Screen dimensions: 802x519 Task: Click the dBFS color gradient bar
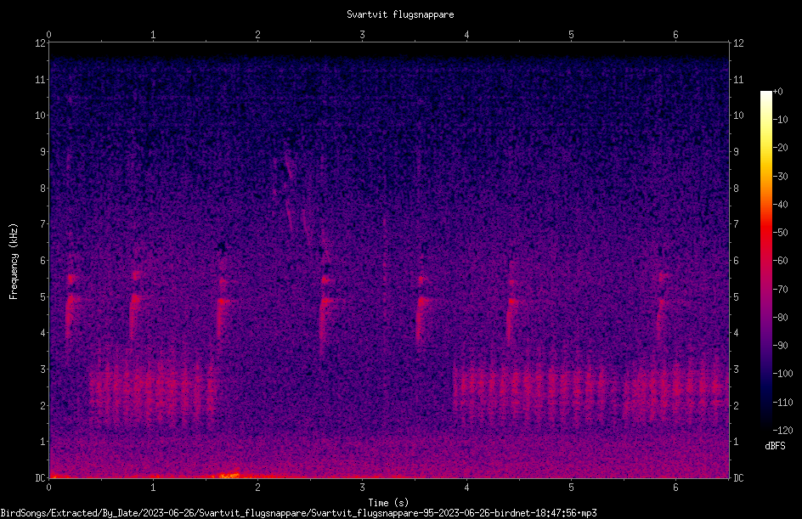click(766, 261)
